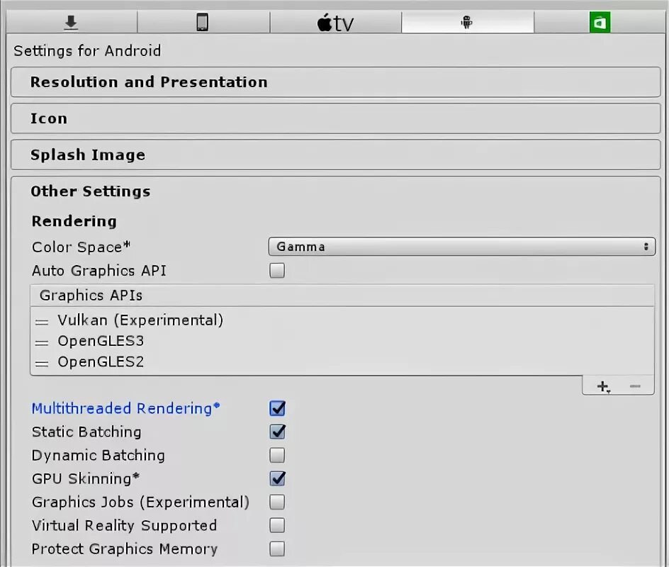
Task: Click the minus button to remove Graphics API
Action: pos(635,386)
